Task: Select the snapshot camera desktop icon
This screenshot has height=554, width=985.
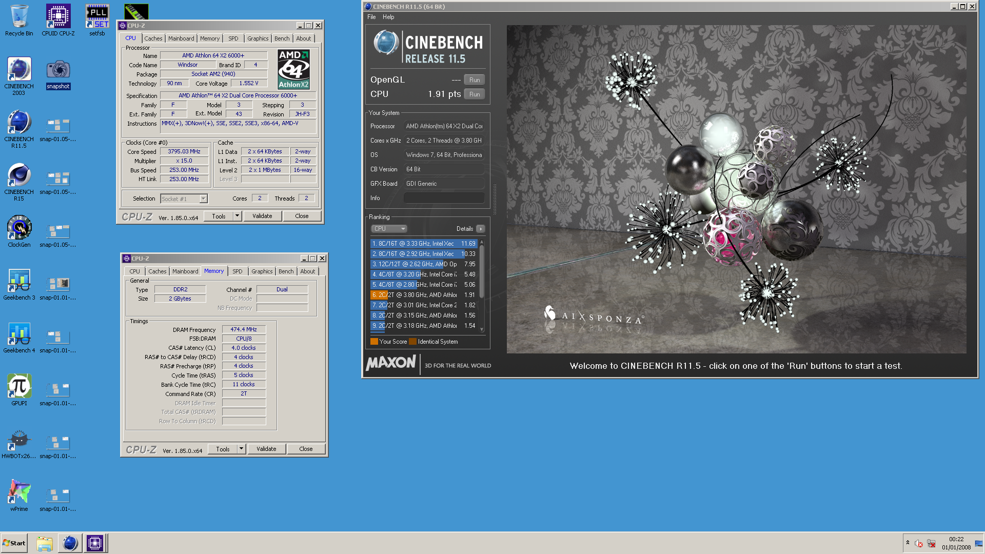Action: click(x=58, y=74)
